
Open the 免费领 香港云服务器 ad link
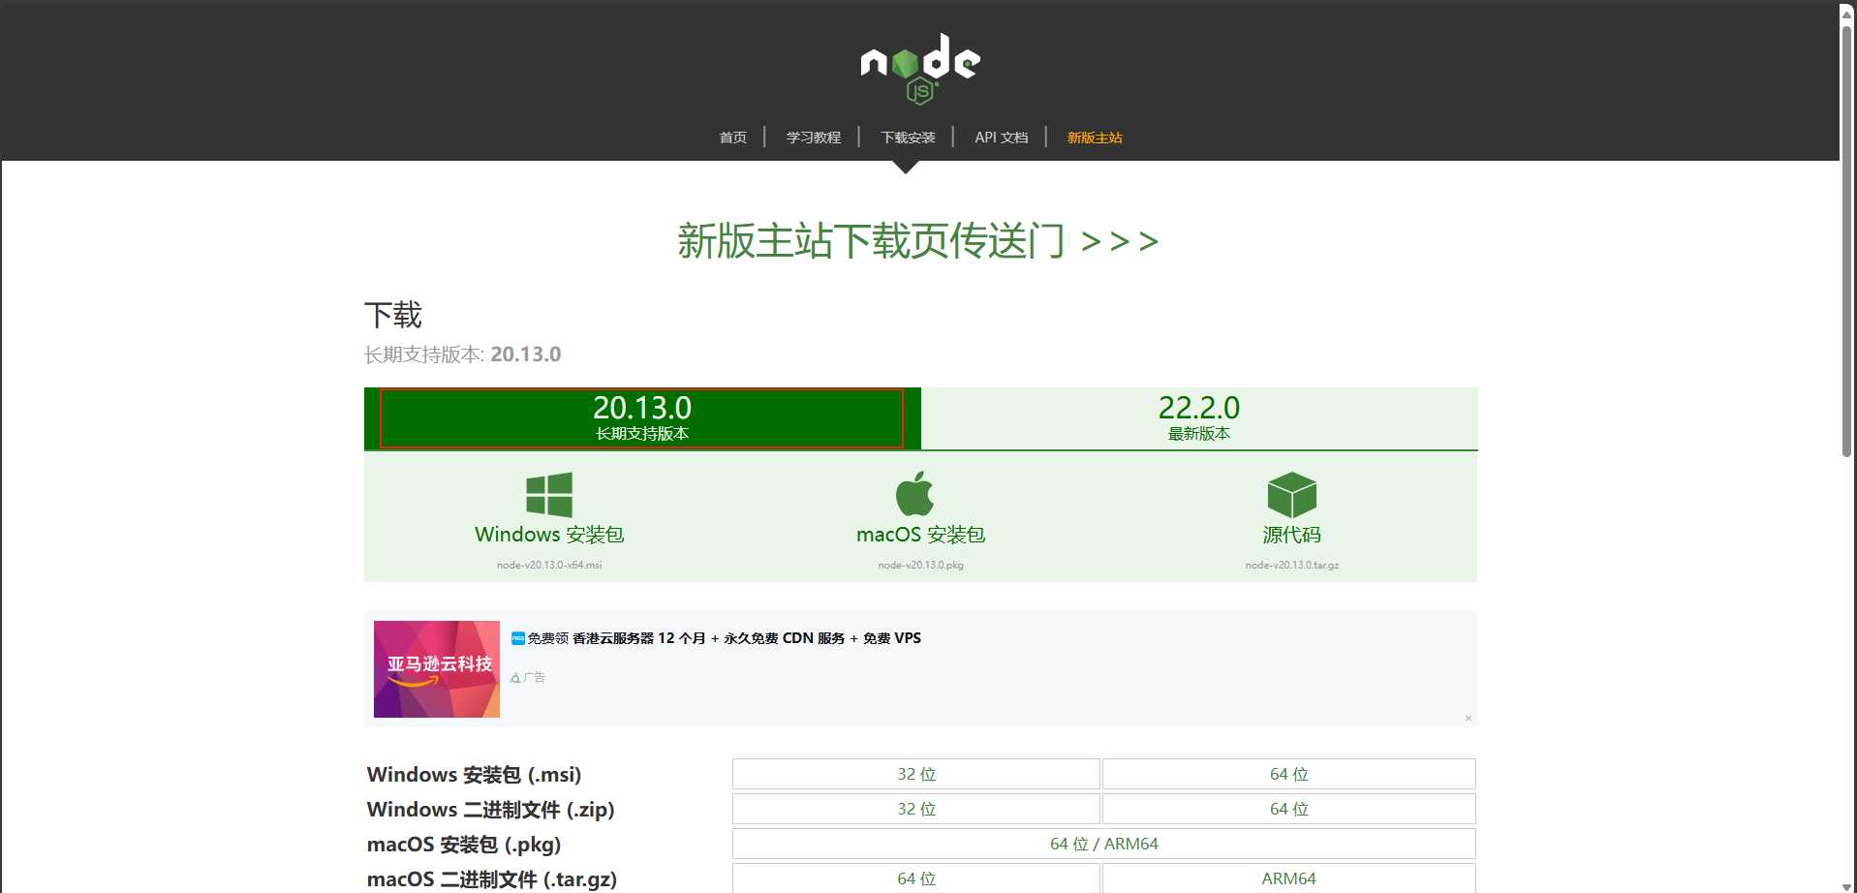coord(716,638)
